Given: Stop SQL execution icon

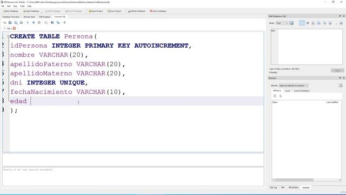Looking at the screenshot, I should pyautogui.click(x=39, y=23).
